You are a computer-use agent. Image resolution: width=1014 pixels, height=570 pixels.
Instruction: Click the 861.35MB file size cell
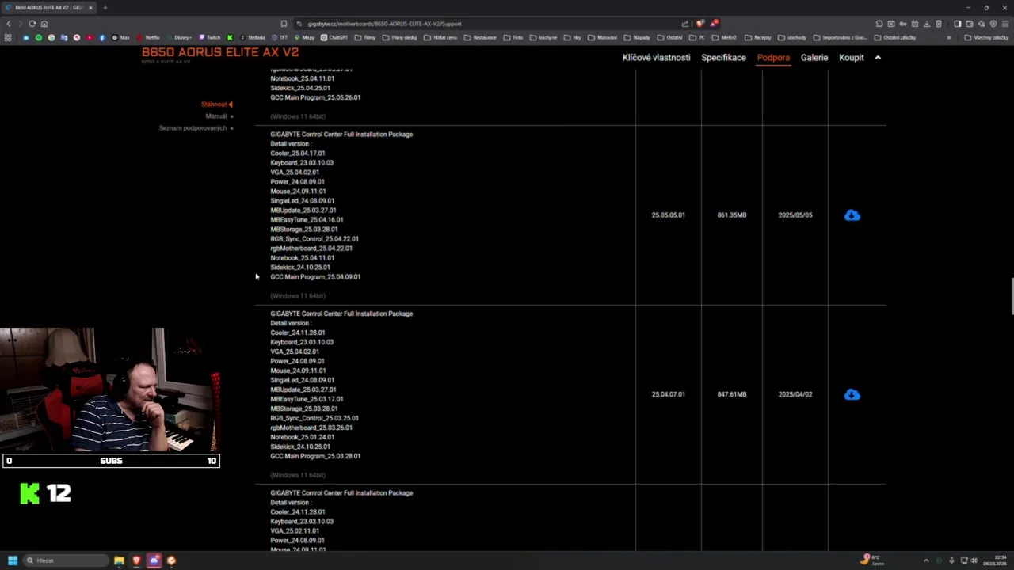[x=732, y=215]
